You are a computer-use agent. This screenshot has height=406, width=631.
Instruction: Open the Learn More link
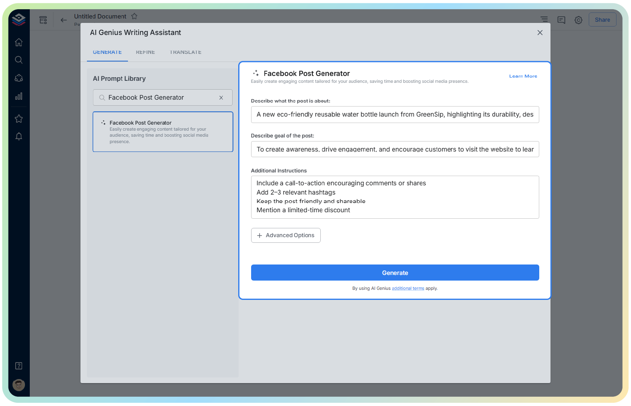[523, 76]
